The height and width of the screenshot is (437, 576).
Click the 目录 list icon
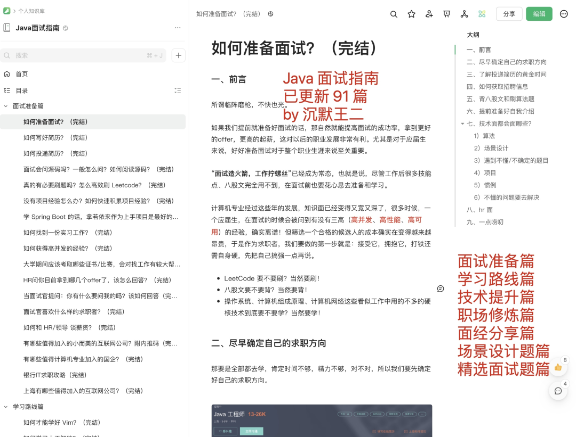tap(6, 90)
